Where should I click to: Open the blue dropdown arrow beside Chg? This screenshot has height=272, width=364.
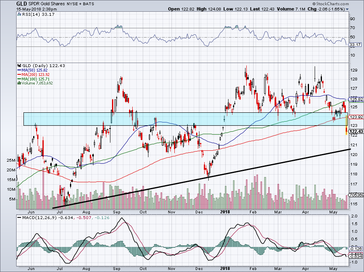(347, 9)
